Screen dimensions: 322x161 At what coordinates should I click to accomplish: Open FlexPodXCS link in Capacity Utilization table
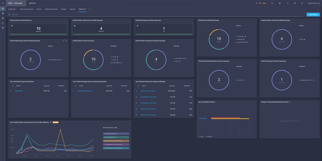(19, 91)
